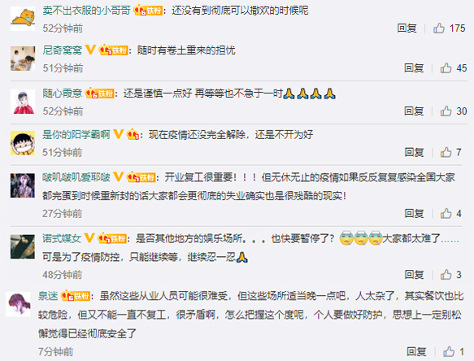The image size is (474, 361).
Task: Click 铁粉 badge next to 泉迷
Action: pos(76,296)
